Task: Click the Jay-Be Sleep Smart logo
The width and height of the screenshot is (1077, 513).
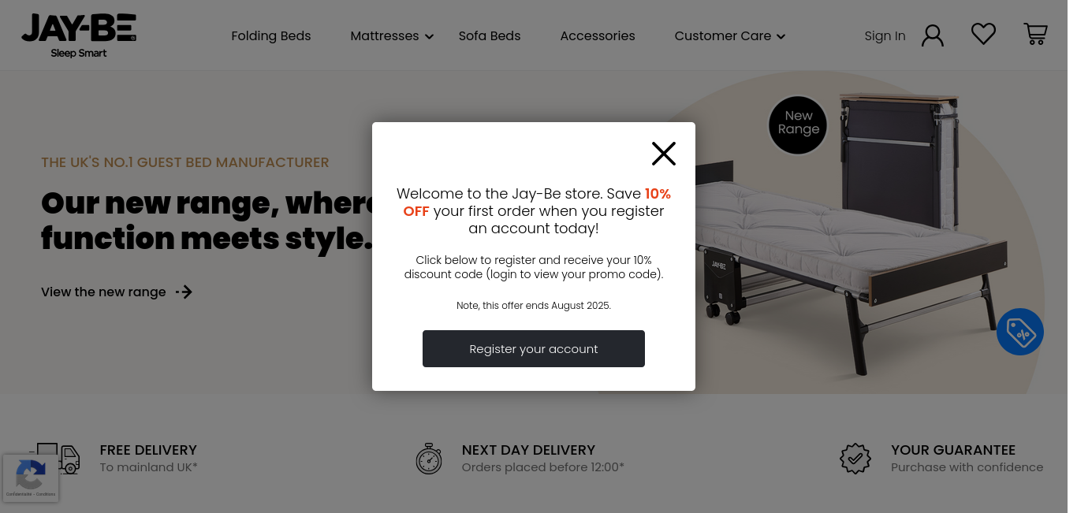Action: [x=79, y=35]
